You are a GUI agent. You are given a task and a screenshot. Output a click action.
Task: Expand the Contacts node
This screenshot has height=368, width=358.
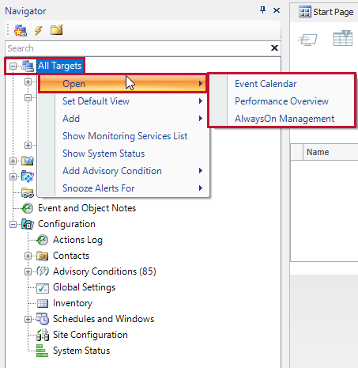tap(28, 256)
